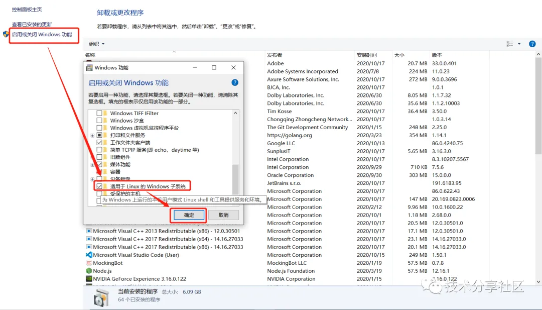542x310 pixels.
Task: Click the Windows 功能 title bar icon
Action: 89,67
